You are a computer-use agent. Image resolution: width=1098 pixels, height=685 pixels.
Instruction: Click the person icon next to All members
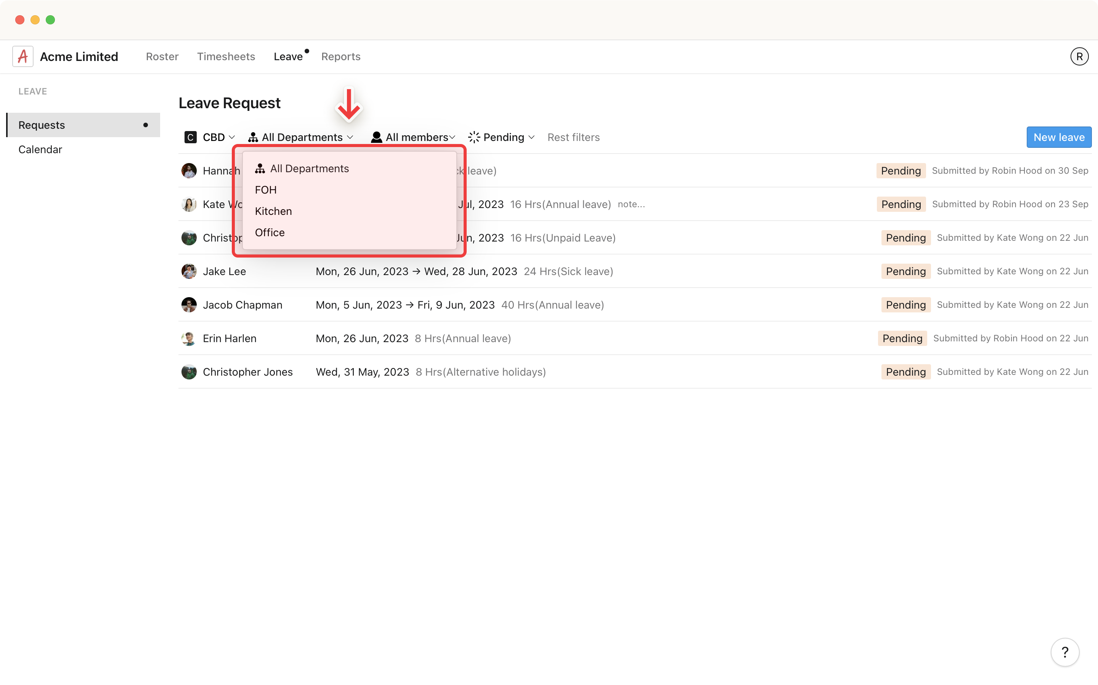coord(376,137)
